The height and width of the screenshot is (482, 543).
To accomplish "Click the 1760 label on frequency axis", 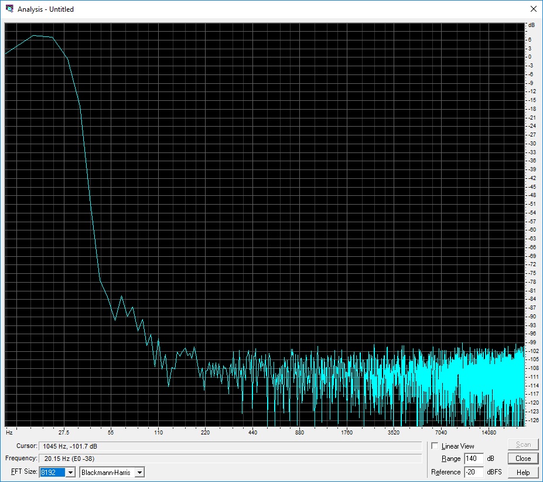I will pos(347,432).
